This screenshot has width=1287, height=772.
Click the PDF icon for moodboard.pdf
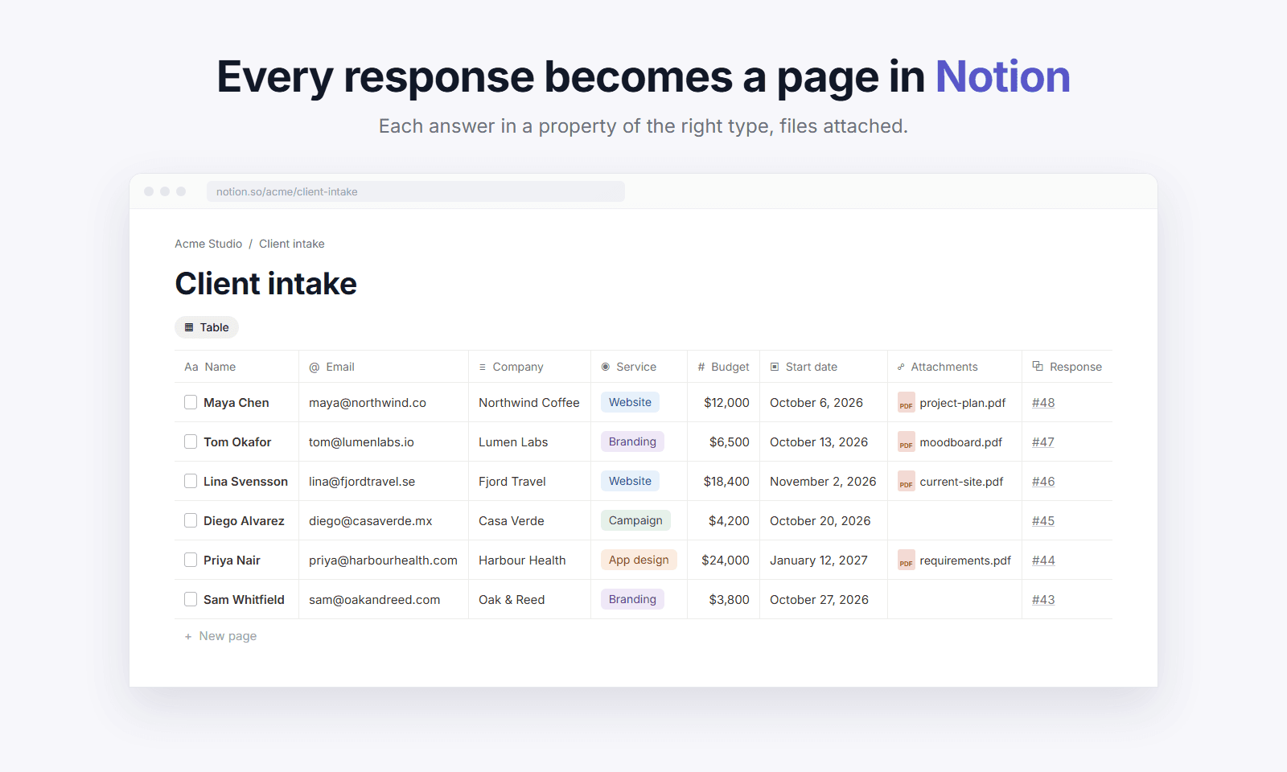[906, 441]
